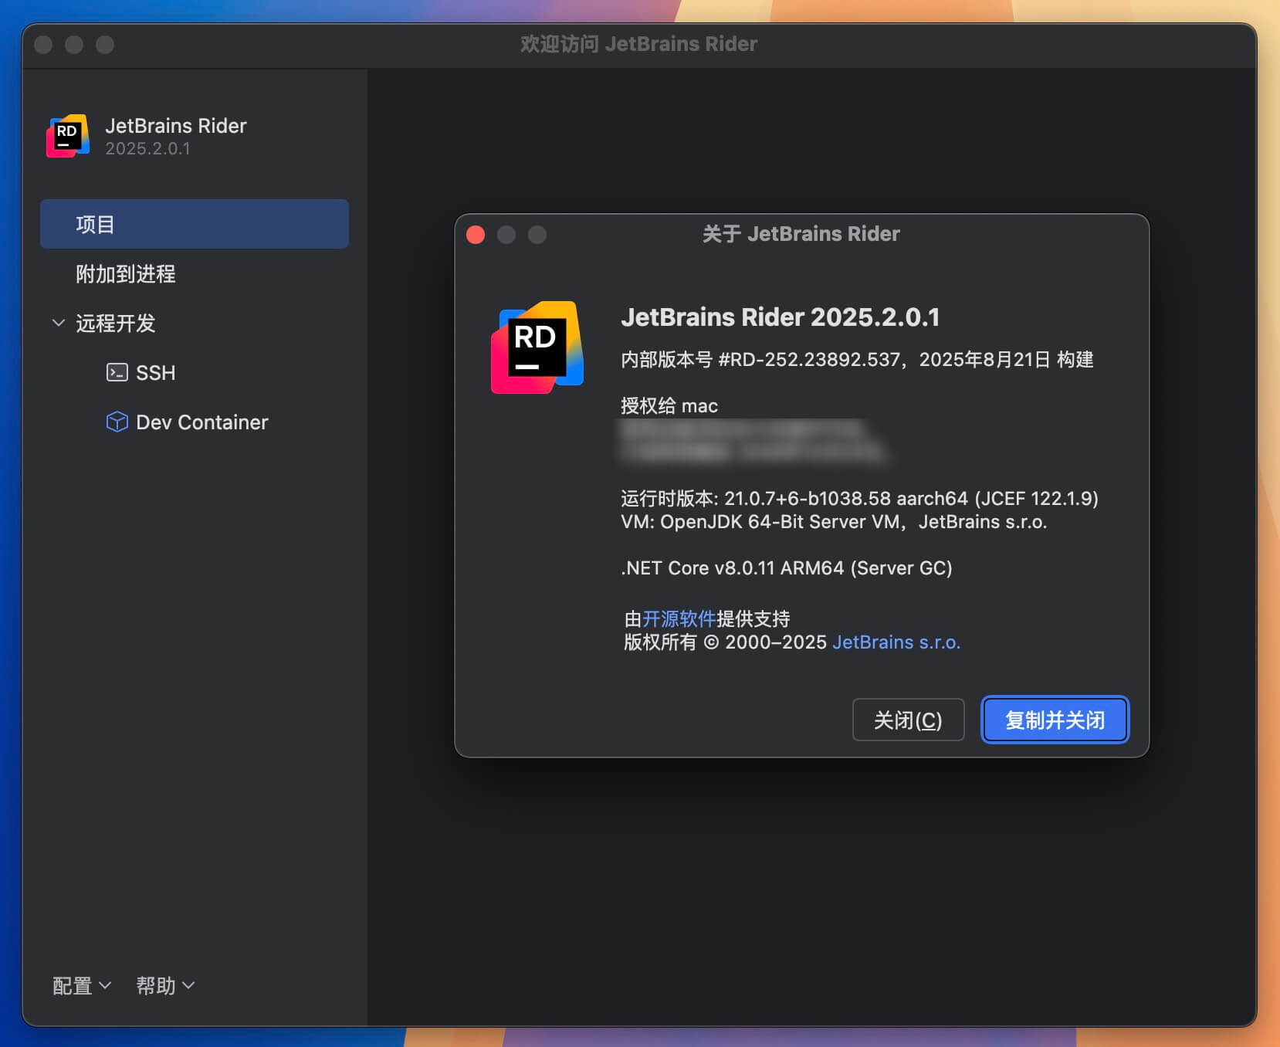Click the welcome window minimize button
Screen dimensions: 1280x1047
pos(74,45)
